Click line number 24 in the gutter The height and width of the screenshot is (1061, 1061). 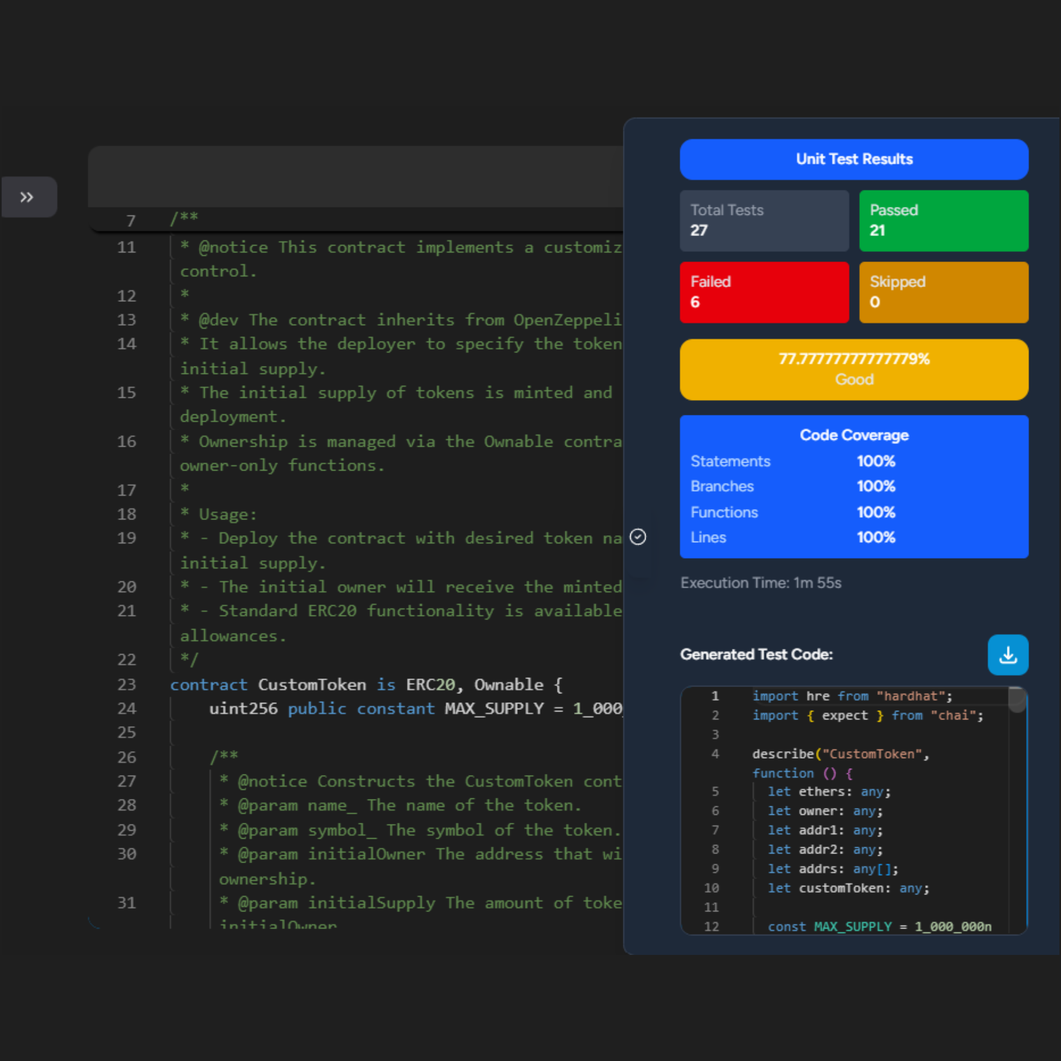[x=126, y=709]
